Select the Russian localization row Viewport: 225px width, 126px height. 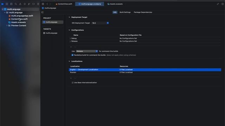pyautogui.click(x=145, y=72)
